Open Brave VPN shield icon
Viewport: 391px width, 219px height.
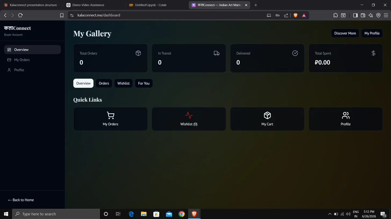tap(378, 15)
